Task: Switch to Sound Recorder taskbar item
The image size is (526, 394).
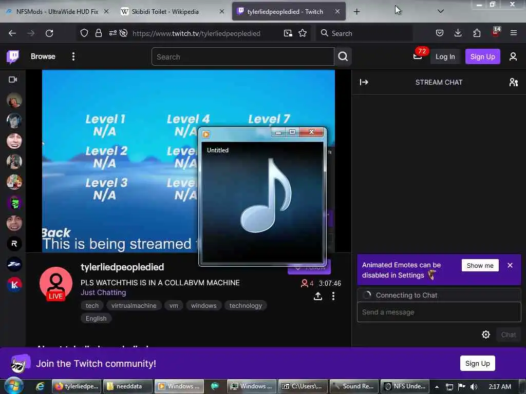Action: point(354,386)
